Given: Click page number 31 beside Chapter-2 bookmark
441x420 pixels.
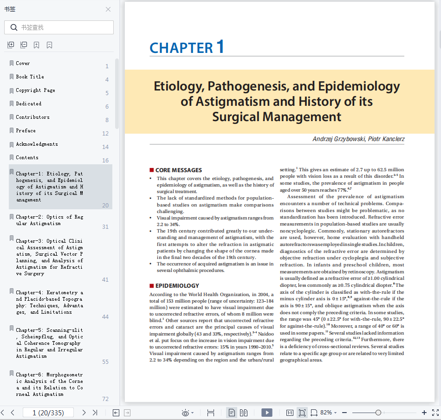Looking at the screenshot, I should (x=105, y=227).
